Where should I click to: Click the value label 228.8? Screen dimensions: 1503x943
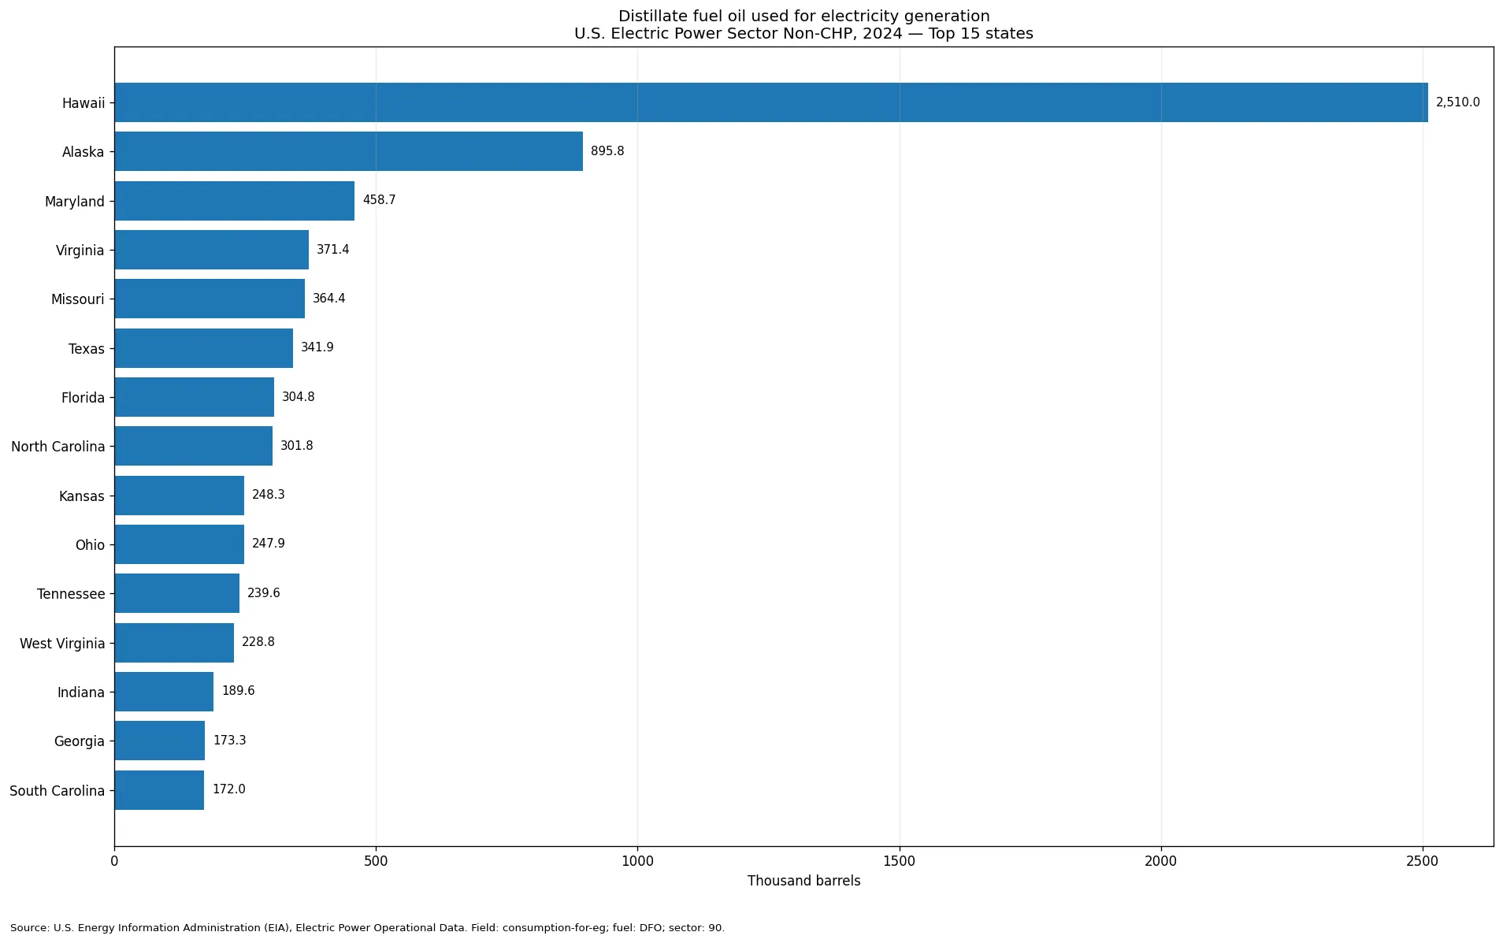tap(258, 642)
